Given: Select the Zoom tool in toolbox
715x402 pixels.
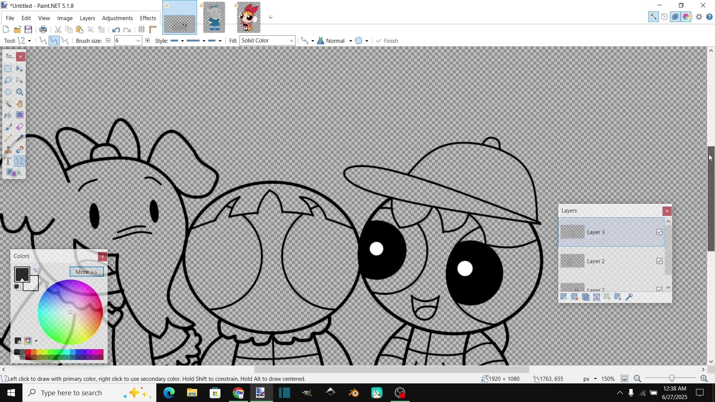Looking at the screenshot, I should [x=20, y=92].
